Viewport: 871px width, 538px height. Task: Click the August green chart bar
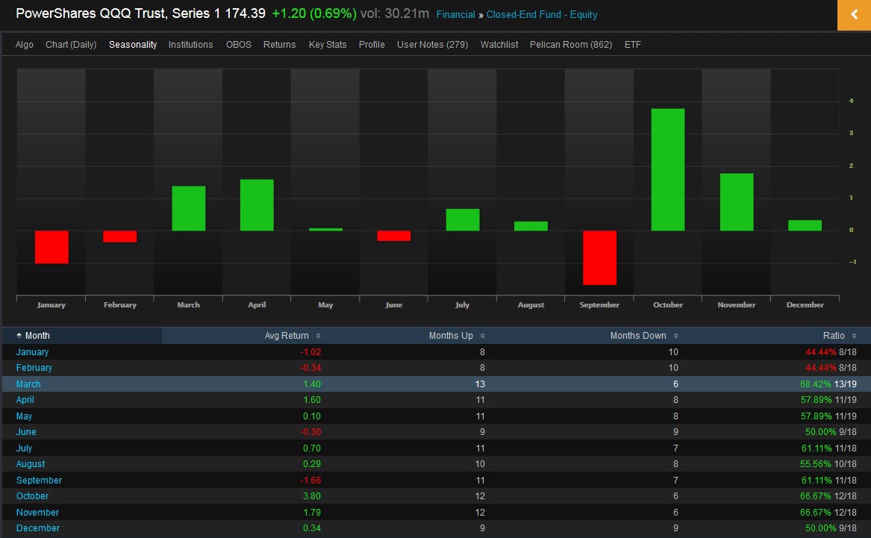tap(531, 226)
